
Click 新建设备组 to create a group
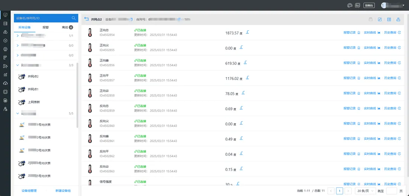click(63, 190)
